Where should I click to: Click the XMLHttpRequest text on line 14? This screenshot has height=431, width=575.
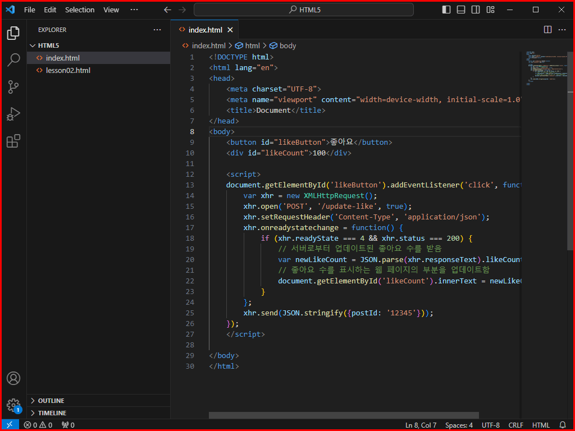coord(334,196)
